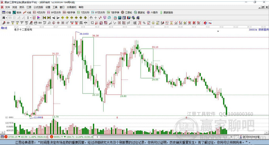Open the calculator icon
This screenshot has width=269, height=145.
(120, 18)
